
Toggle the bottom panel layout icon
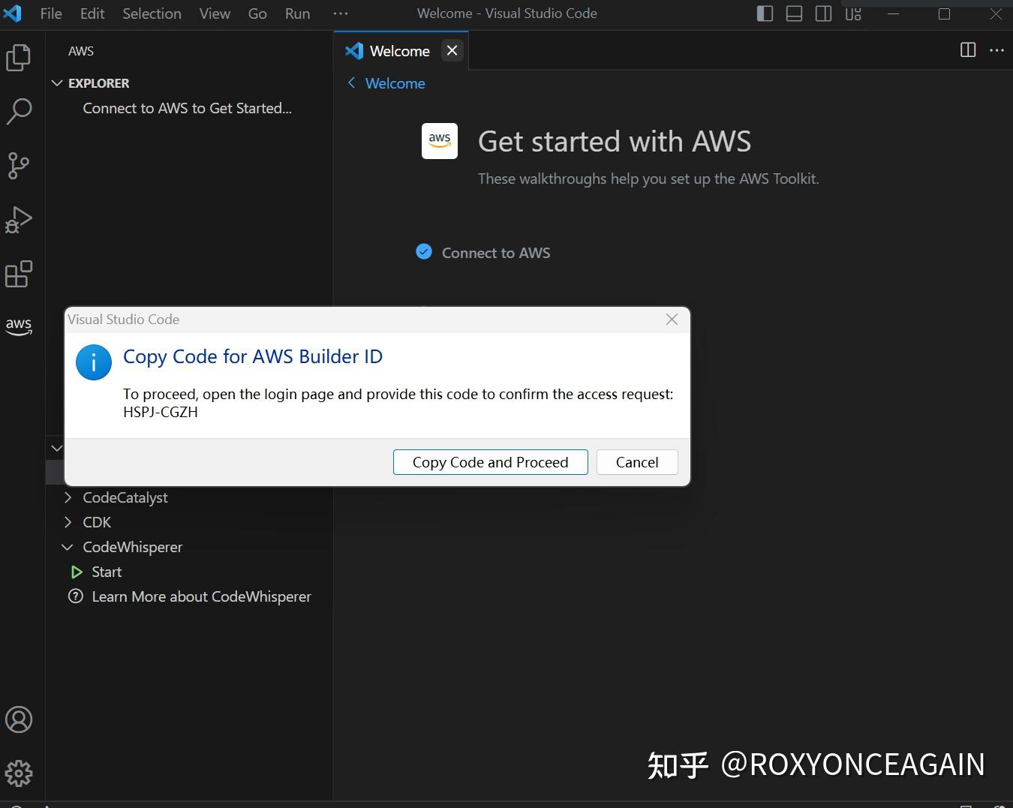pos(794,14)
